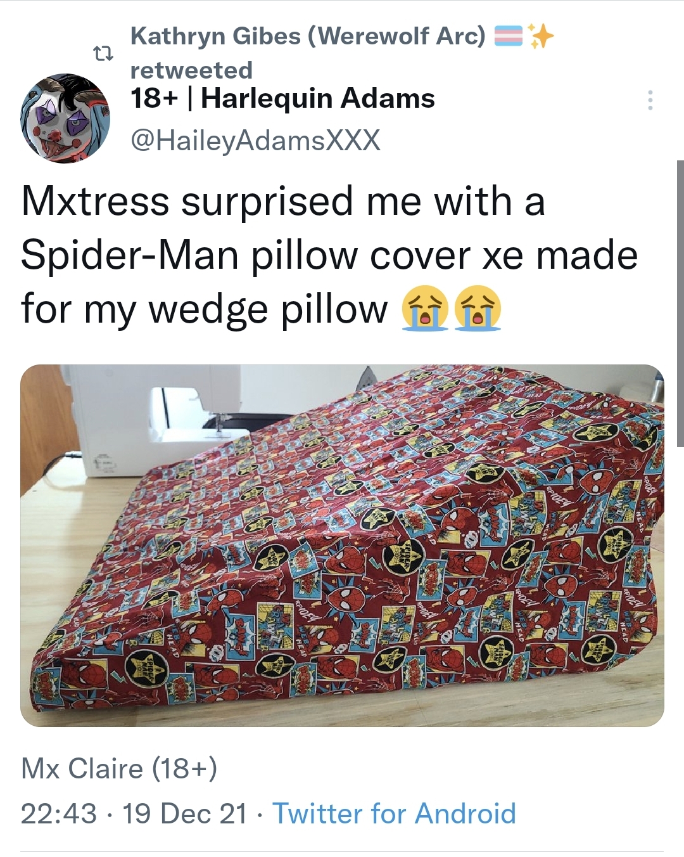Viewport: 684px width, 857px height.
Task: Open the three-dot more options menu
Action: [x=650, y=100]
